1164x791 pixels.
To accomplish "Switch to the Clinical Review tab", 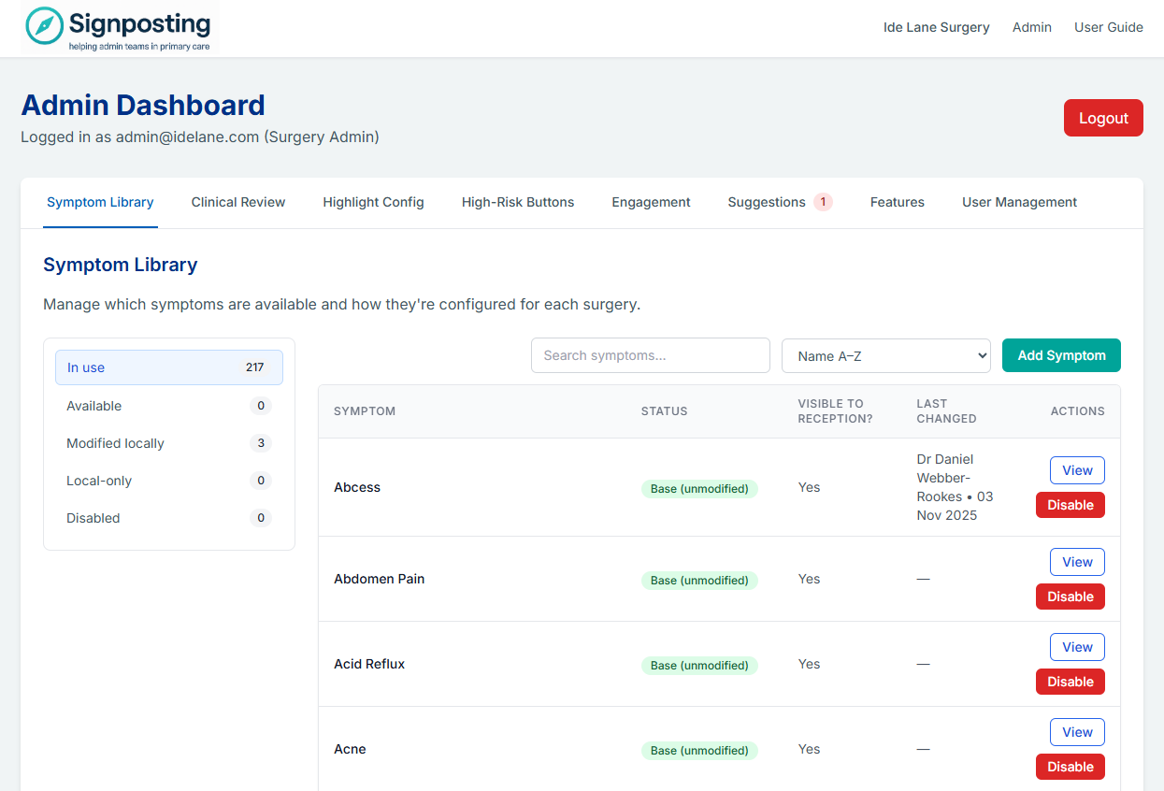I will [x=237, y=202].
